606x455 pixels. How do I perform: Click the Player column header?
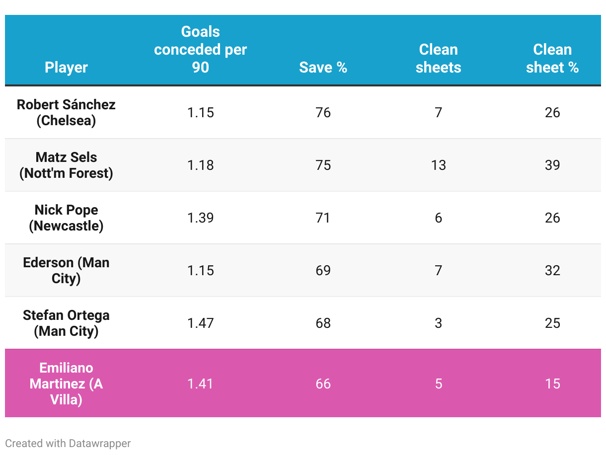66,68
